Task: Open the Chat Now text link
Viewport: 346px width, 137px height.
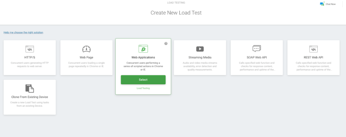Action: [330, 4]
